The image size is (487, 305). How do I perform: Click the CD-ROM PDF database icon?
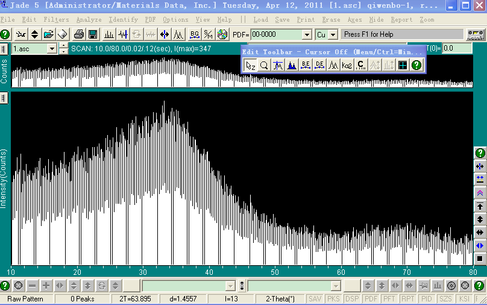(222, 34)
